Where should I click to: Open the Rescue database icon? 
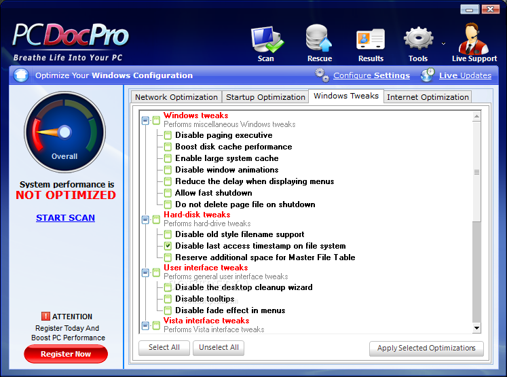319,38
